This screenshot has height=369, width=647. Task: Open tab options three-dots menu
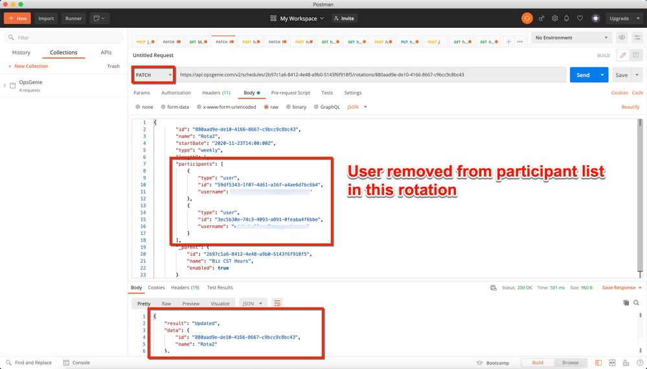519,41
